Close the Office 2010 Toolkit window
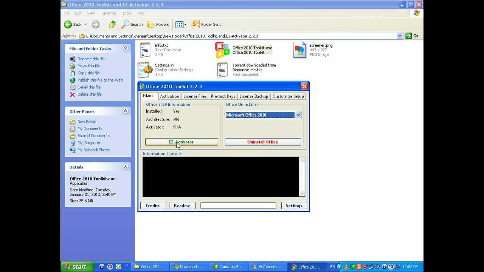The width and height of the screenshot is (484, 272). [304, 87]
